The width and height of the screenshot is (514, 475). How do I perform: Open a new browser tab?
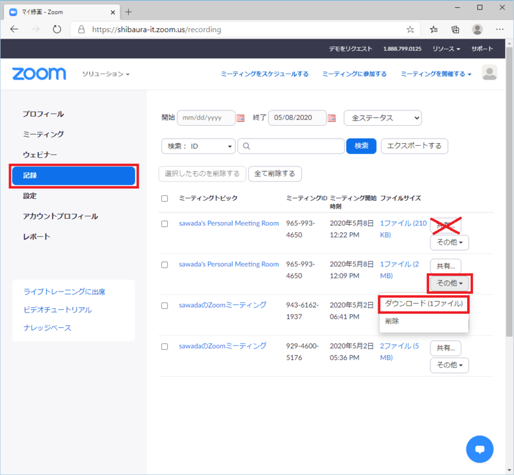pos(128,12)
